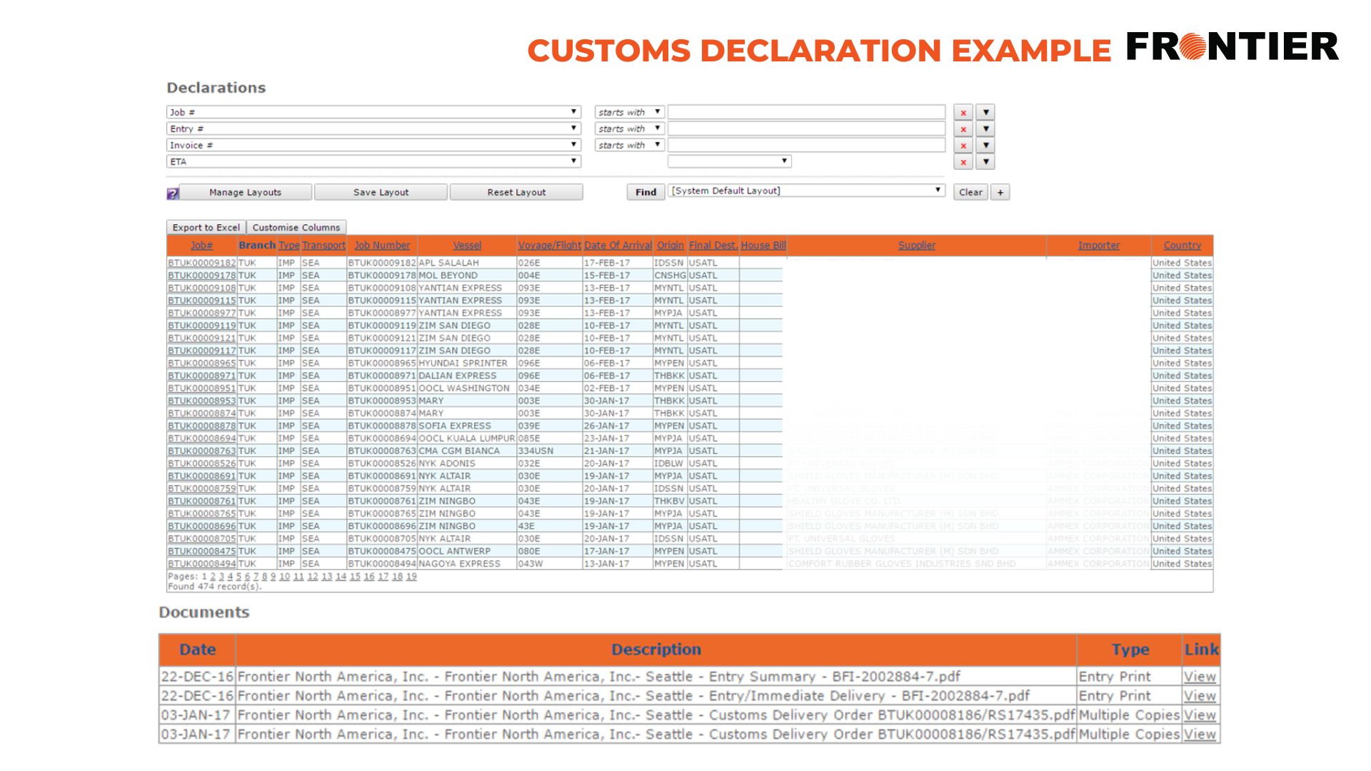Click the Invoice # search text field

pos(806,145)
